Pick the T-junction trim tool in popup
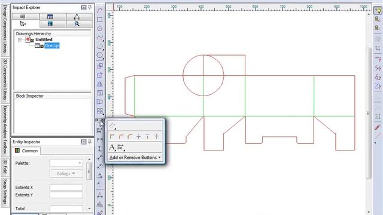The image size is (383, 215). coord(148,137)
